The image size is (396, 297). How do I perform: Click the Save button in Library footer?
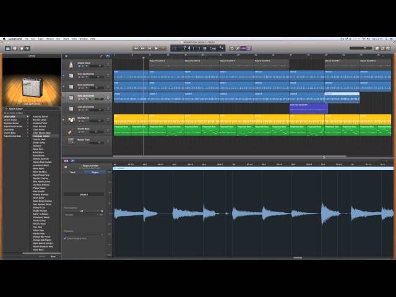pos(53,257)
